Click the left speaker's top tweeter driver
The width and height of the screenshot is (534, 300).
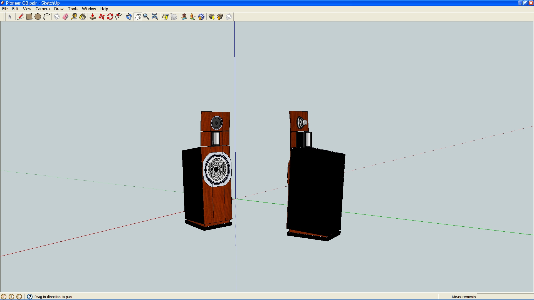216,123
